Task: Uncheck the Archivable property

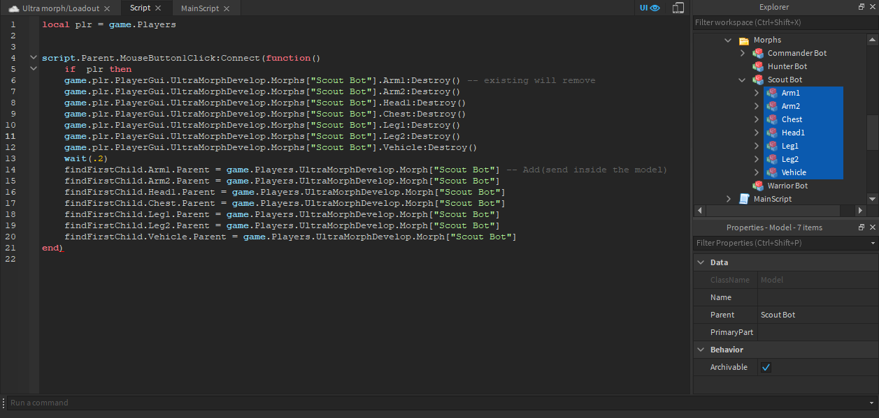Action: 765,366
